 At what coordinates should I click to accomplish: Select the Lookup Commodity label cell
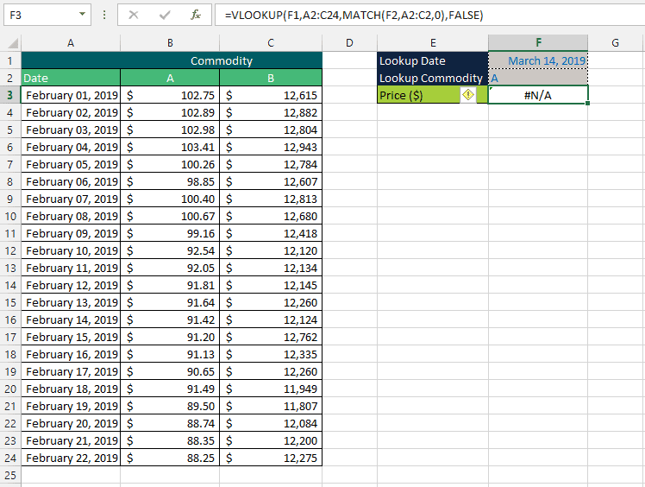click(x=433, y=78)
